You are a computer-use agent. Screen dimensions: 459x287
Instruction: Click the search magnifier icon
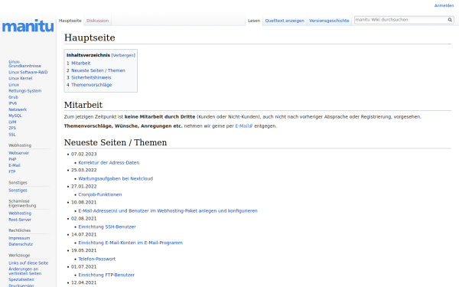tap(450, 20)
